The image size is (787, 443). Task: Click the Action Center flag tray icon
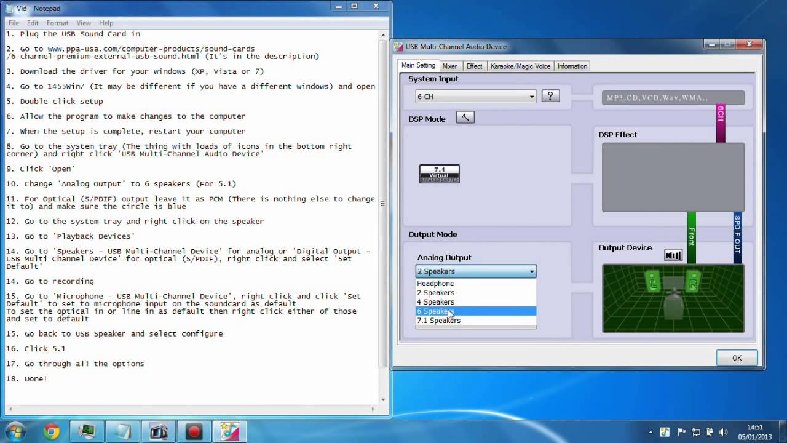pyautogui.click(x=681, y=432)
